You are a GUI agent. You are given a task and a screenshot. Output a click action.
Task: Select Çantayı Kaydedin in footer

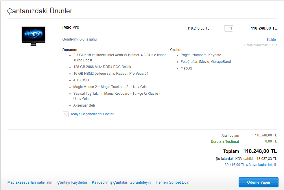point(72,182)
